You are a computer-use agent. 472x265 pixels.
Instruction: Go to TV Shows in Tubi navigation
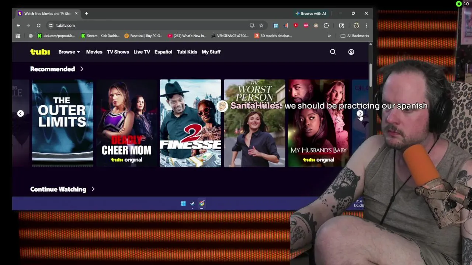click(x=118, y=52)
